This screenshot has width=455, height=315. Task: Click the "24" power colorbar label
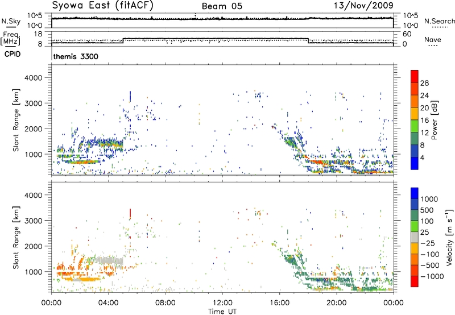point(424,96)
